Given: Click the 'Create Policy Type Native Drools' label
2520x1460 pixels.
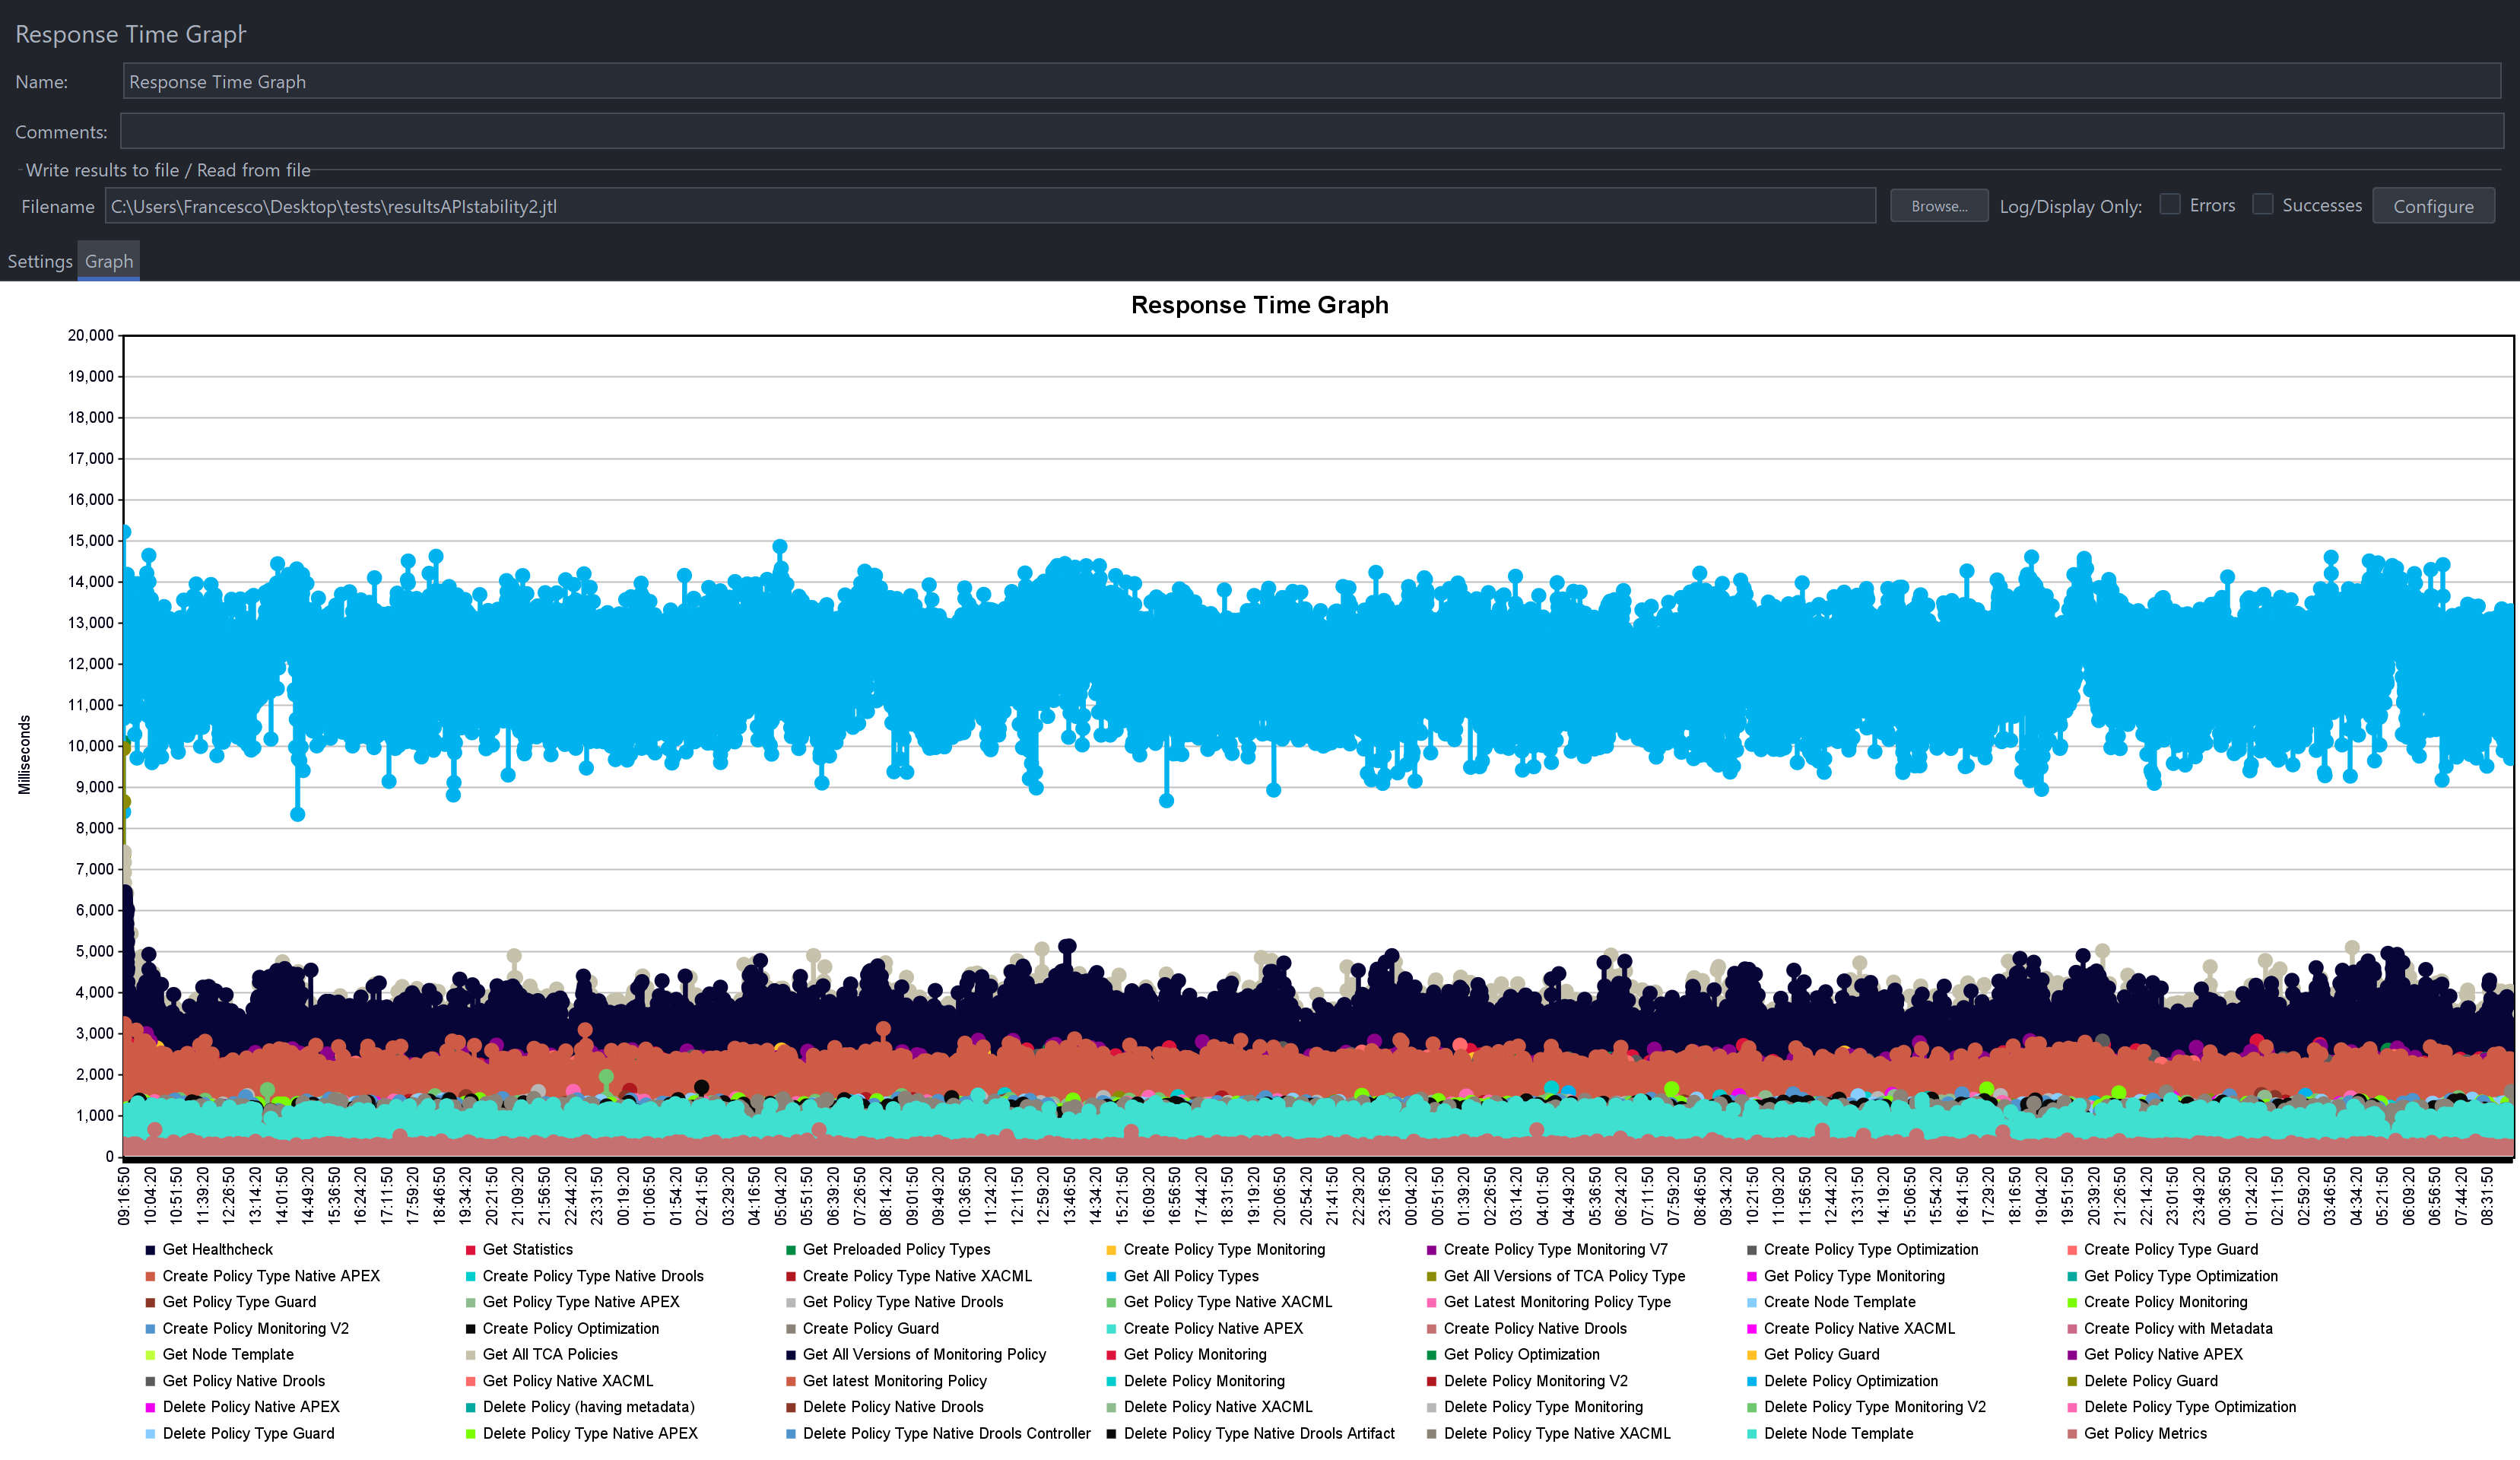Looking at the screenshot, I should [x=593, y=1276].
